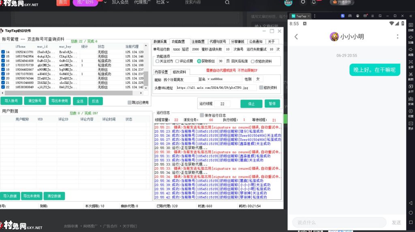Open the three-dot menu in chat header
Screen dimensions: 415x232
[x=398, y=37]
